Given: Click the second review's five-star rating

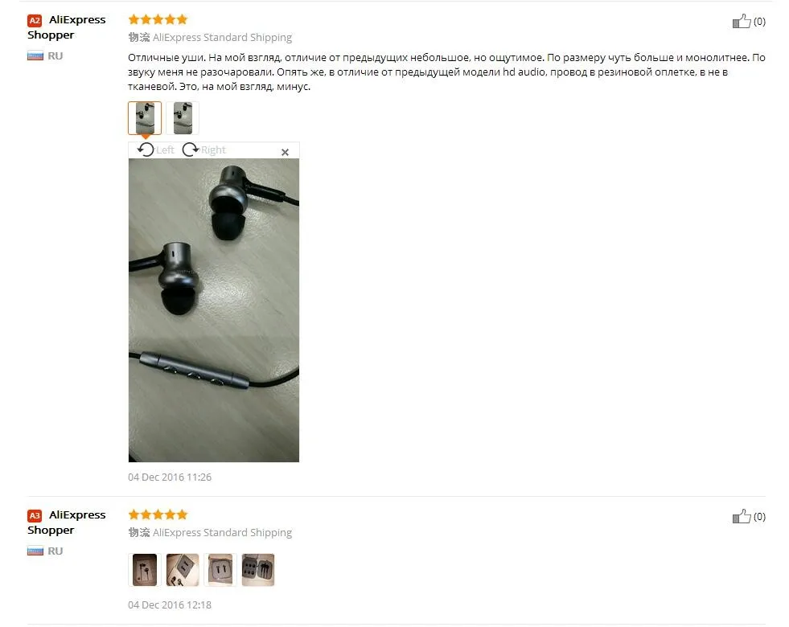Looking at the screenshot, I should [158, 514].
